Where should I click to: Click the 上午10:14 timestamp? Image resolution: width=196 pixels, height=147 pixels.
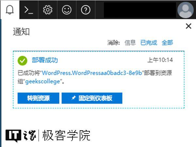click(x=160, y=60)
